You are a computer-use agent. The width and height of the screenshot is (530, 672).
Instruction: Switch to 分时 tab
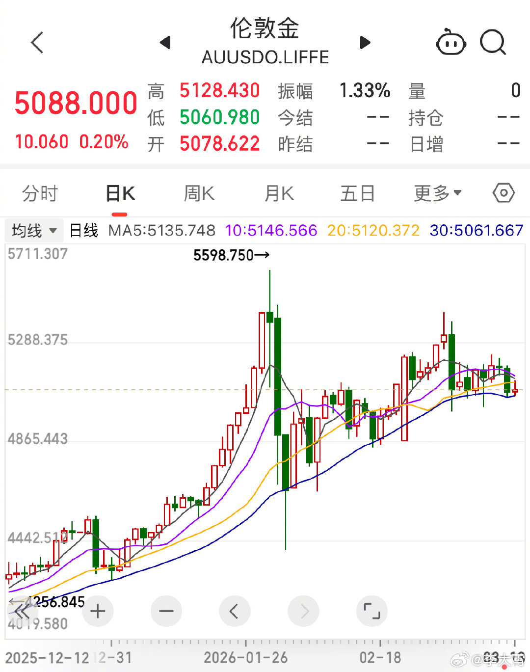coord(40,193)
